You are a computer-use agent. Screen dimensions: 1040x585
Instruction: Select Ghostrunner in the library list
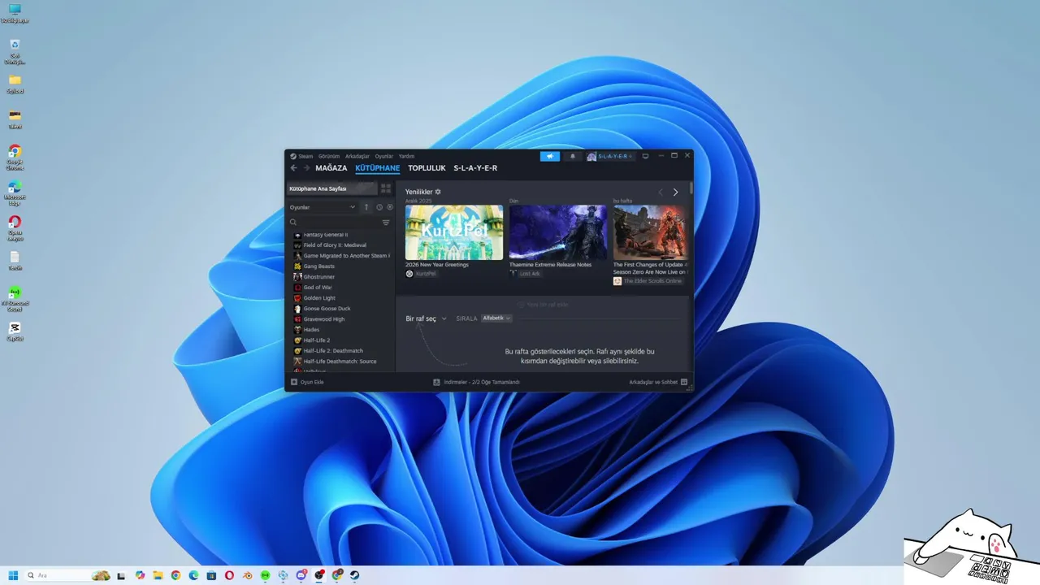(318, 277)
